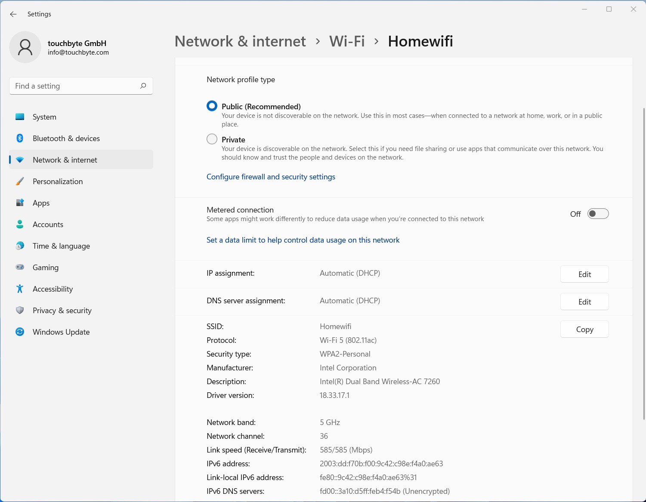Select the Private network profile radio button
646x502 pixels.
click(x=212, y=139)
